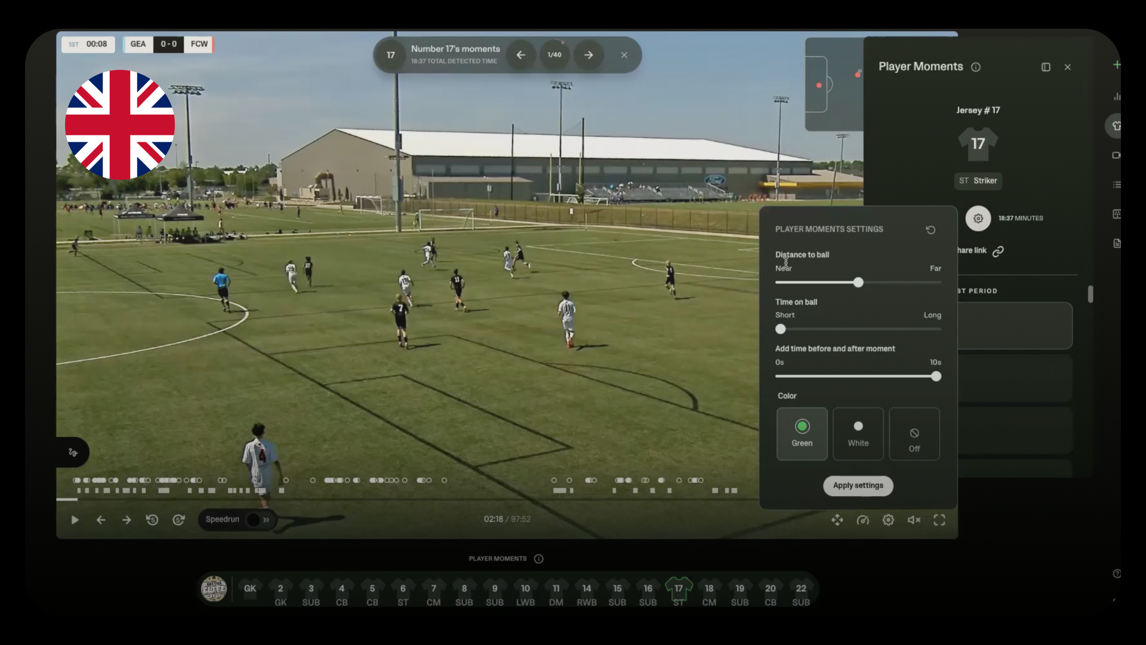The image size is (1146, 645).
Task: Select White highlight color option
Action: point(858,434)
